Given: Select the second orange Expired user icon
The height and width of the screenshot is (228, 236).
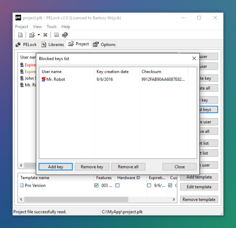Looking at the screenshot, I should [x=22, y=71].
